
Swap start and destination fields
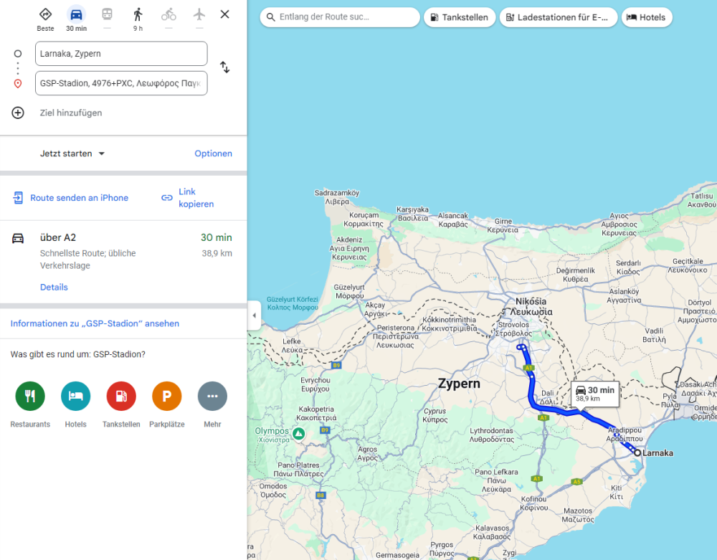[x=224, y=67]
